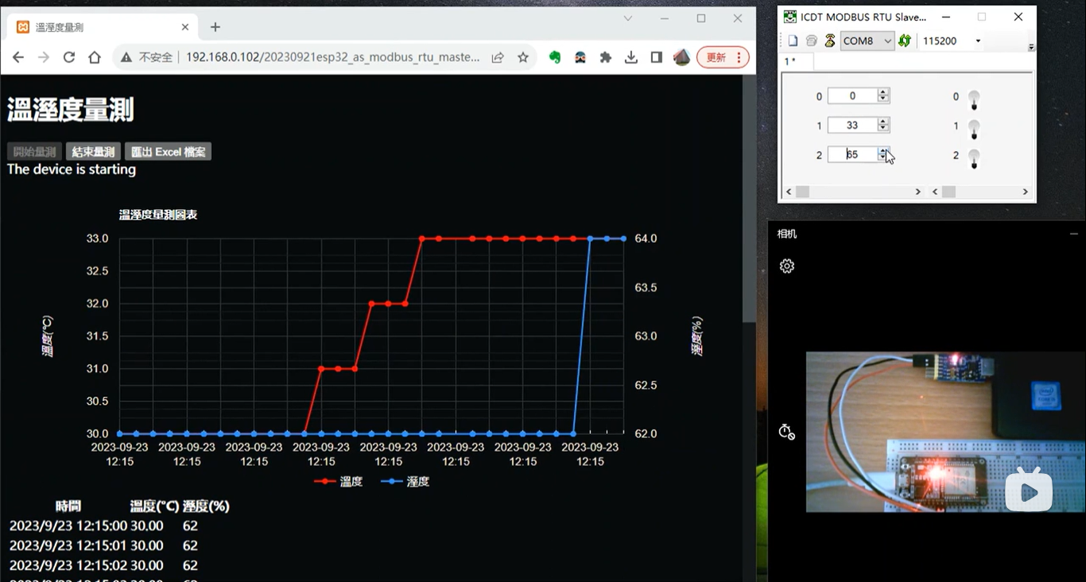Expand the 115200 baud rate dropdown
Image resolution: width=1086 pixels, height=582 pixels.
pyautogui.click(x=978, y=41)
